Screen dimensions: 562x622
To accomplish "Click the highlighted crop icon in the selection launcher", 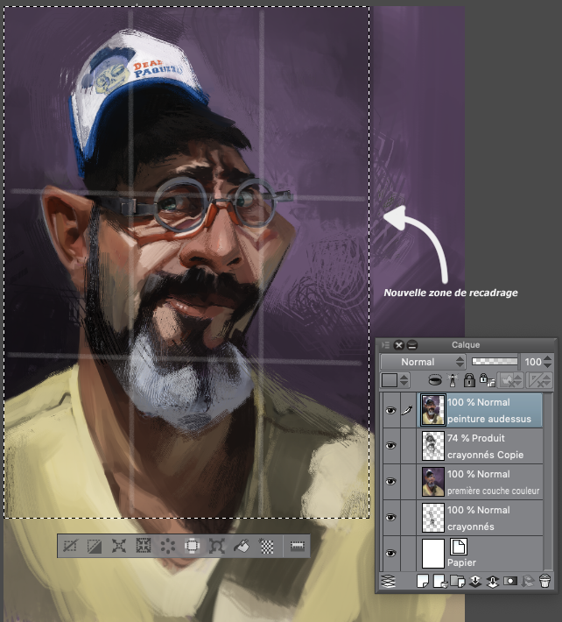I will click(193, 546).
